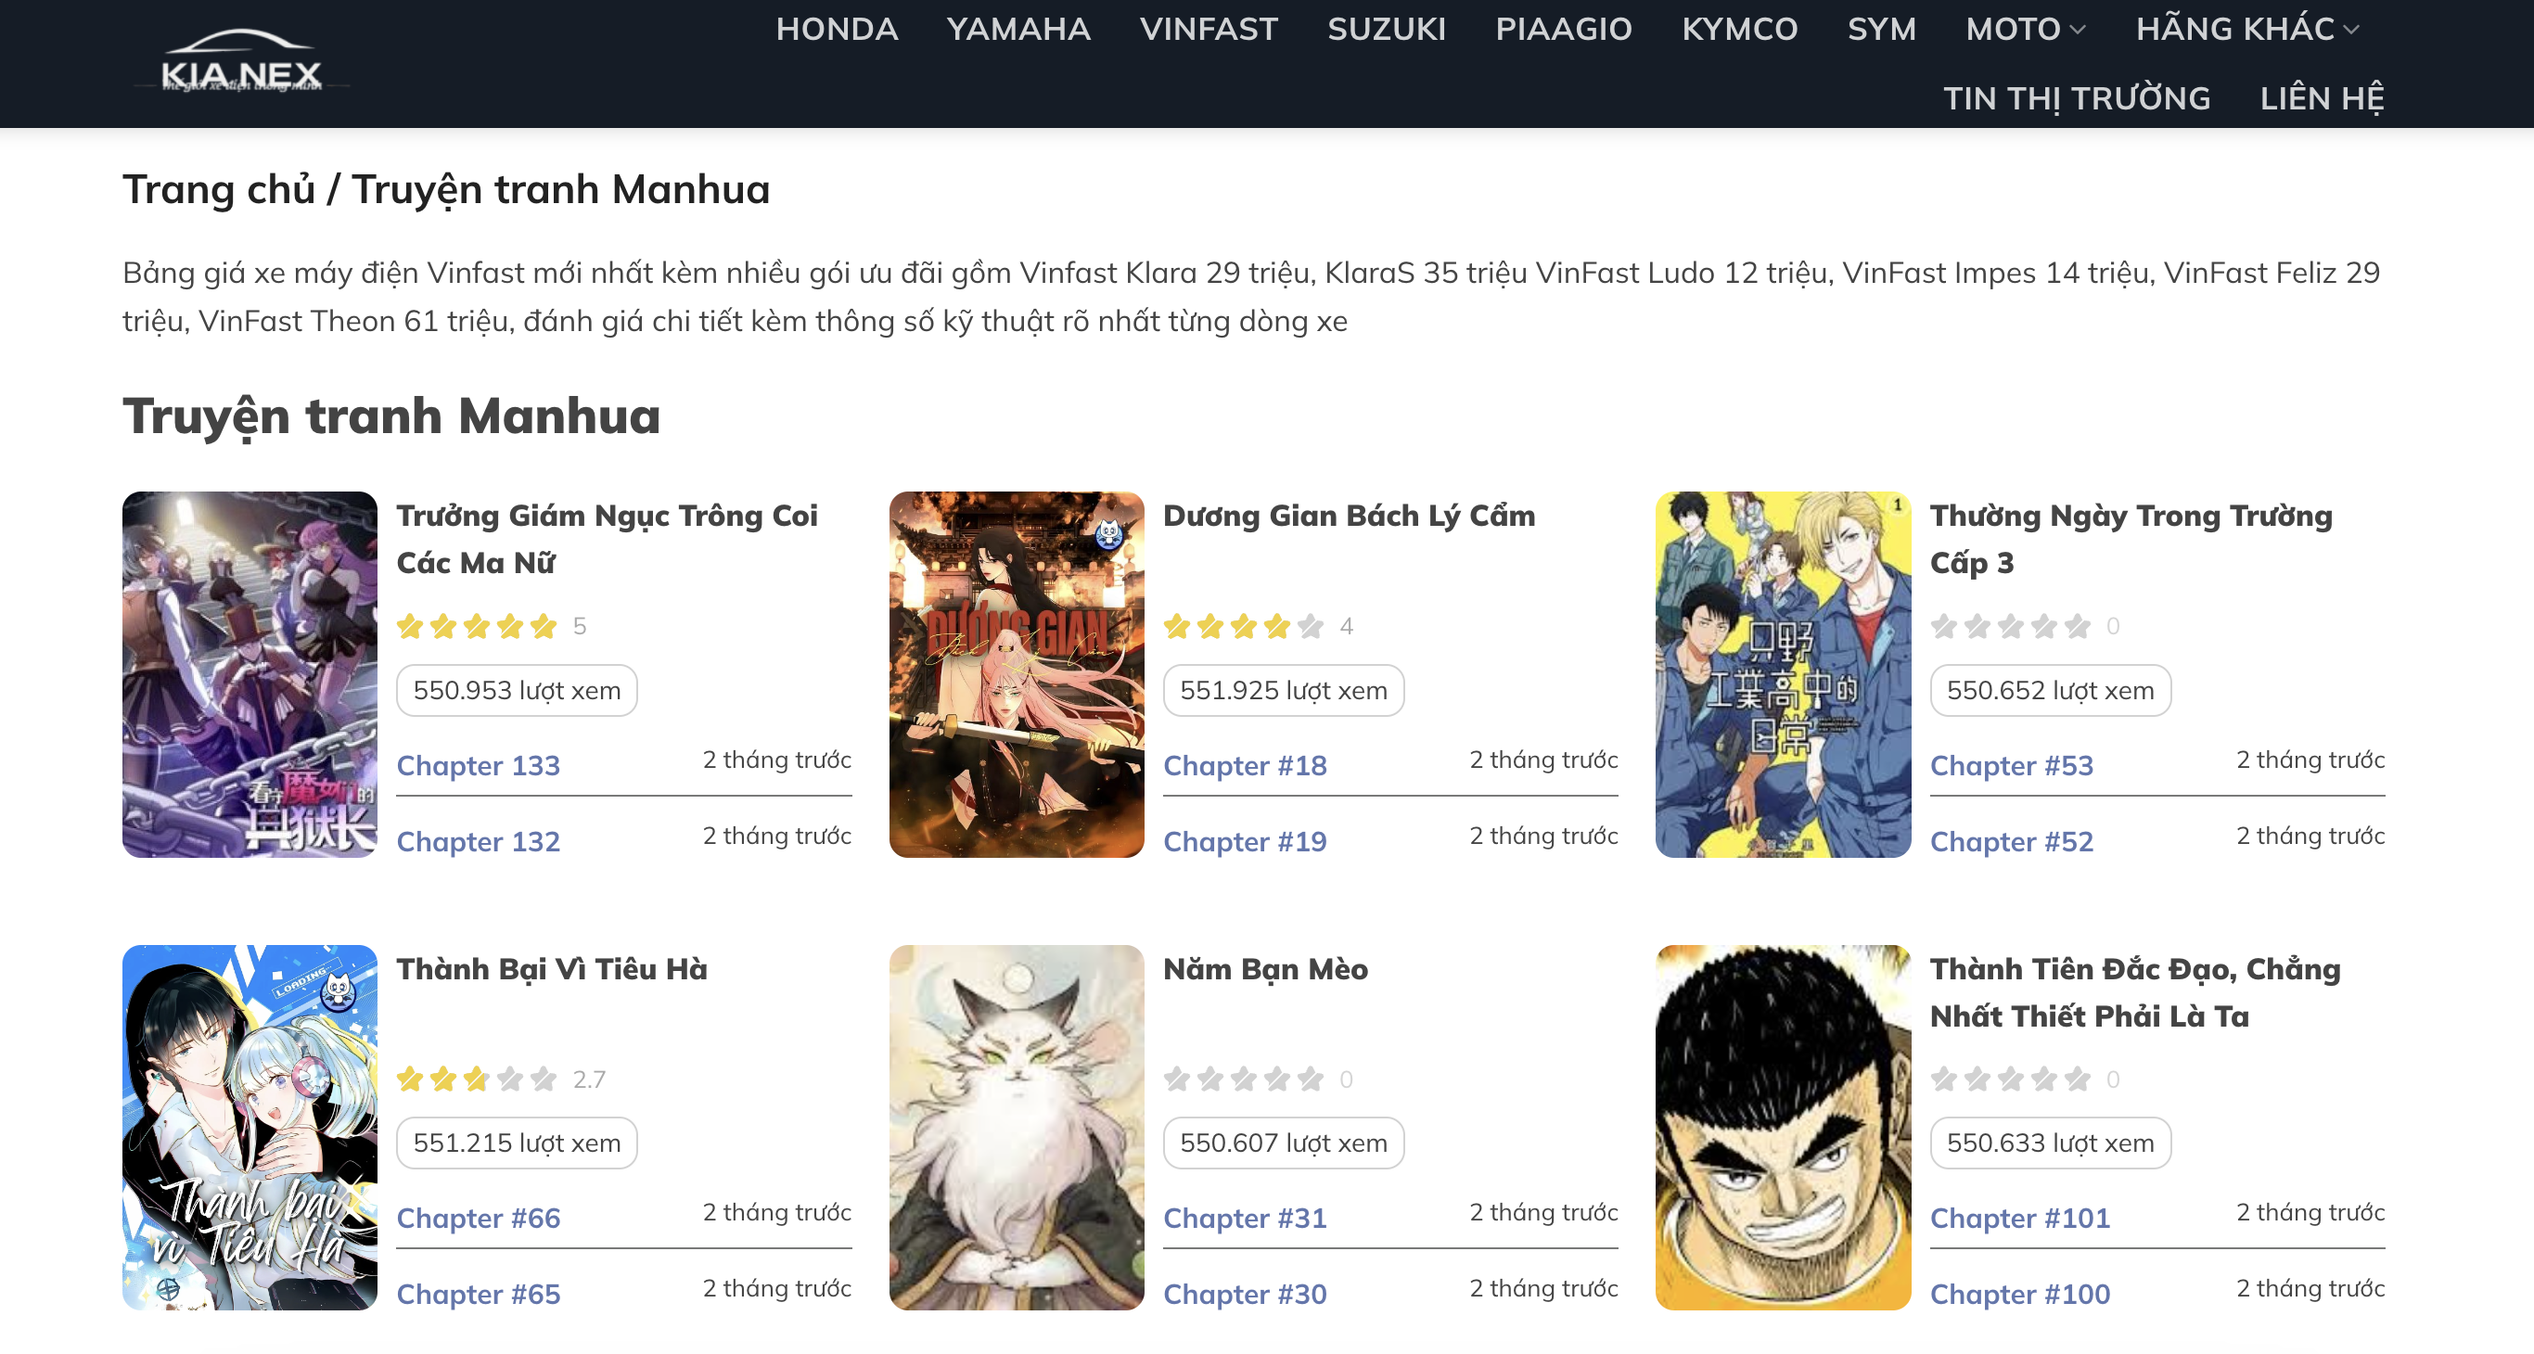Open Chapter #101 link
The width and height of the screenshot is (2534, 1354).
pos(2019,1219)
